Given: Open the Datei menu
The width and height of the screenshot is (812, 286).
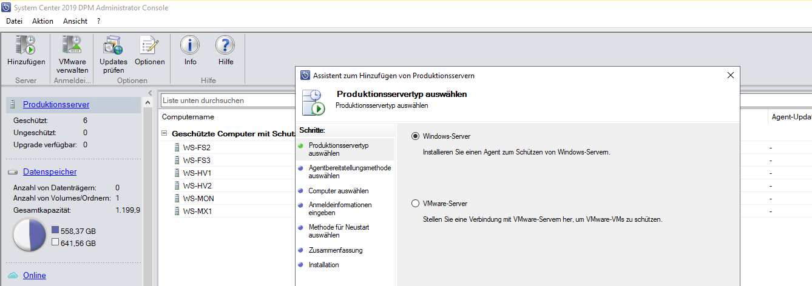Looking at the screenshot, I should 14,21.
